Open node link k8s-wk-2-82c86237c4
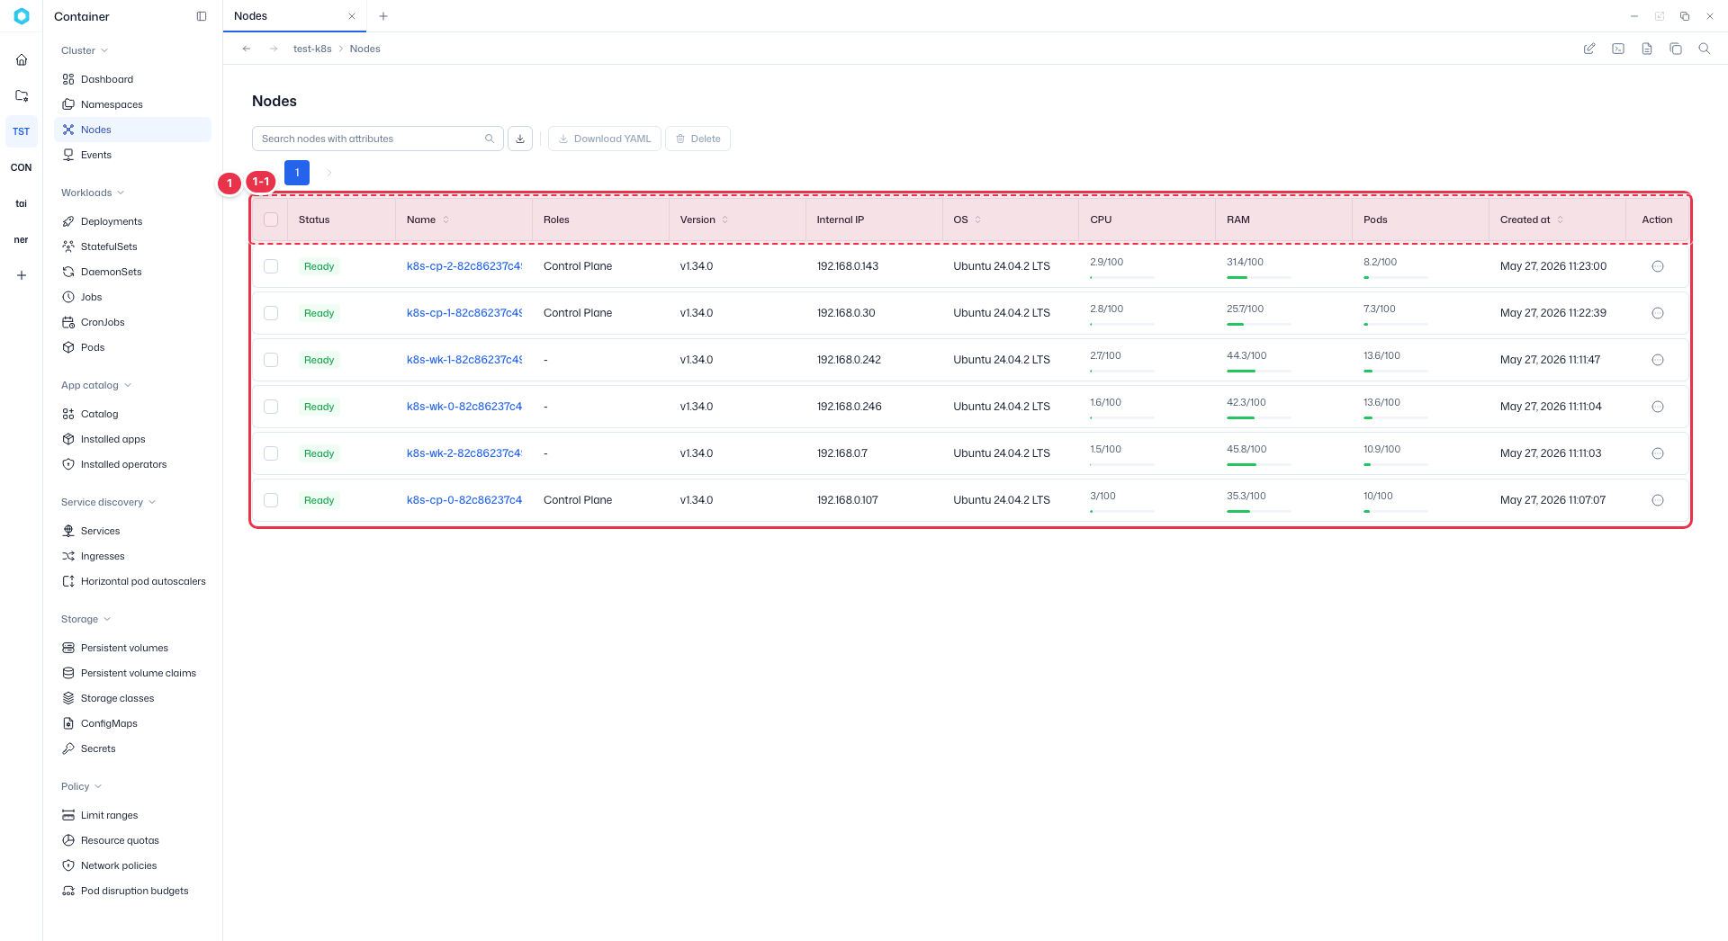The image size is (1728, 941). click(x=464, y=453)
